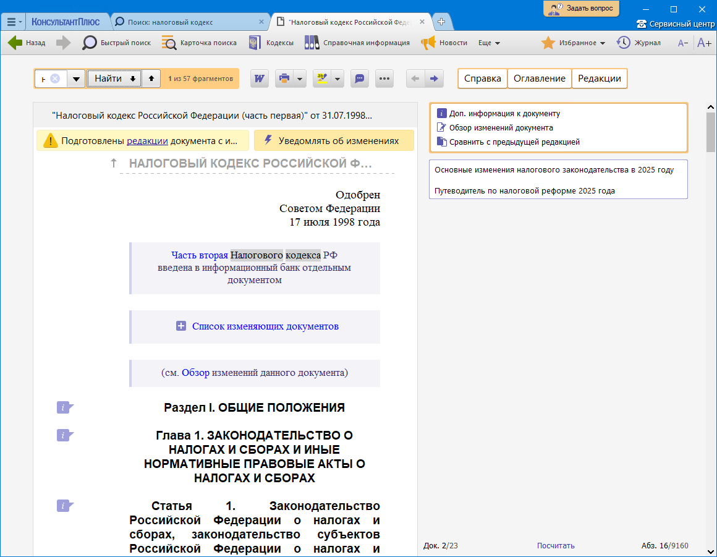
Task: Open News (Новости) megaphone icon
Action: [x=428, y=43]
